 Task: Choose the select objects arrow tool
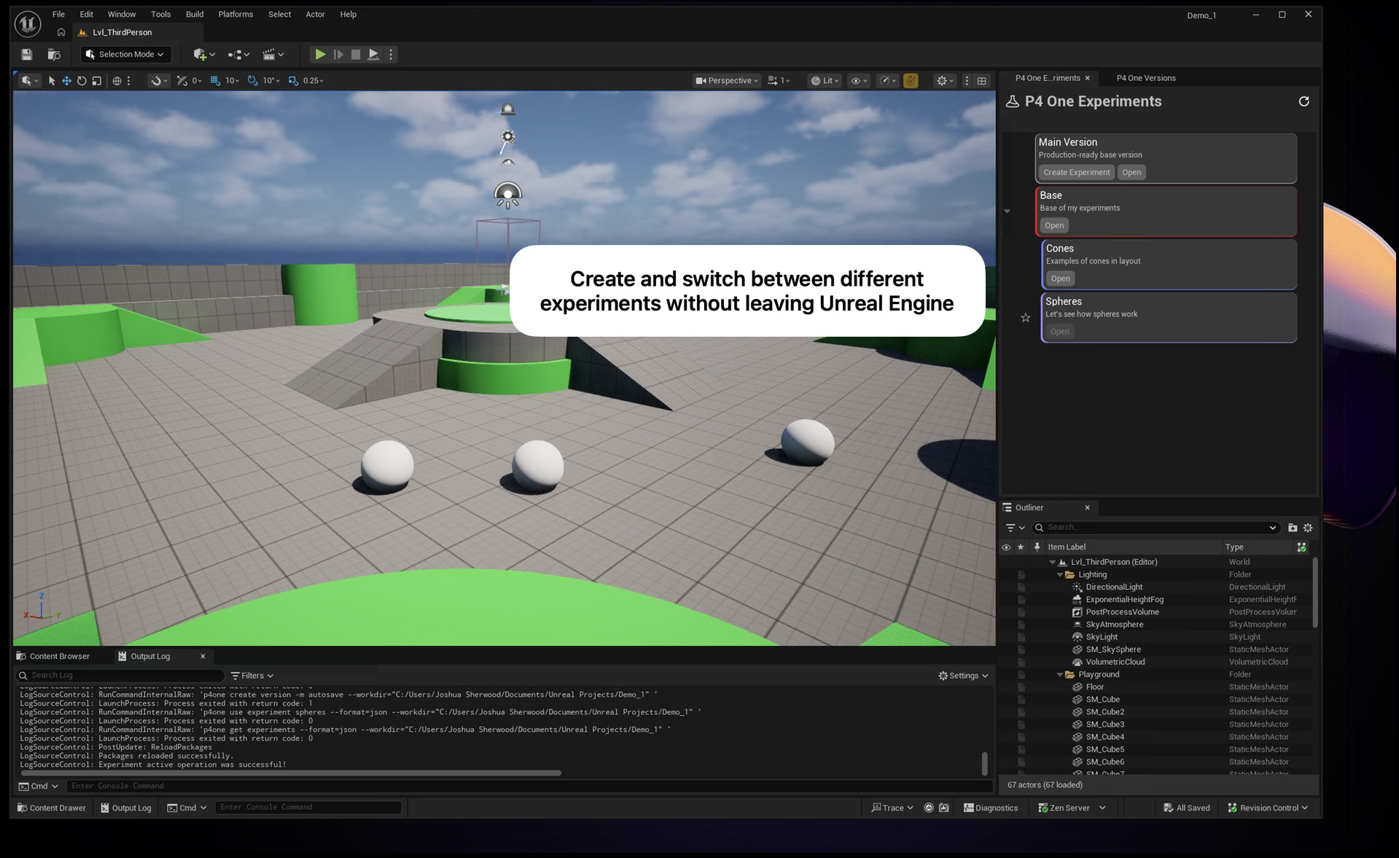[x=52, y=80]
